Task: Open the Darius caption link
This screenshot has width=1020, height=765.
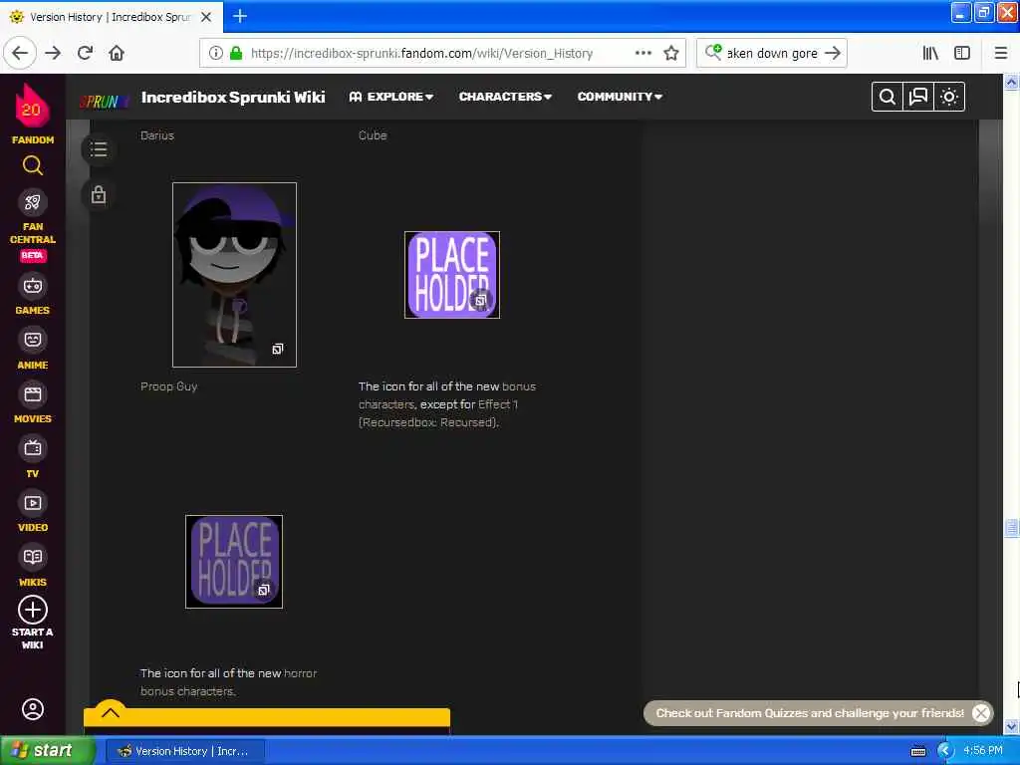Action: [x=157, y=135]
